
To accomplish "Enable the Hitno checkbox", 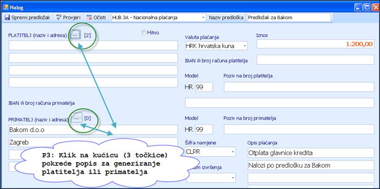I will tap(144, 33).
